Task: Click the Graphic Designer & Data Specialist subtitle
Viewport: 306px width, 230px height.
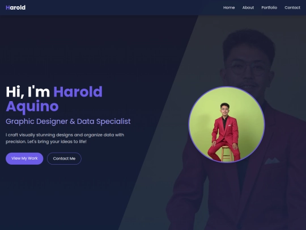Action: pos(68,122)
